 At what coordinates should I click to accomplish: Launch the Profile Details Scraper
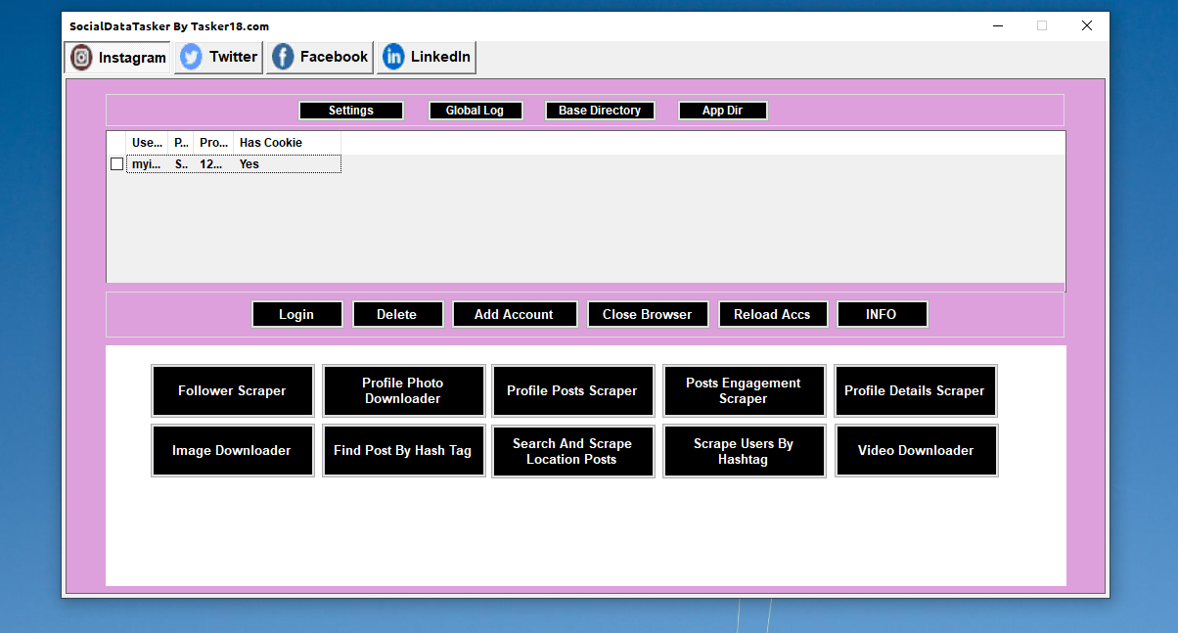916,390
